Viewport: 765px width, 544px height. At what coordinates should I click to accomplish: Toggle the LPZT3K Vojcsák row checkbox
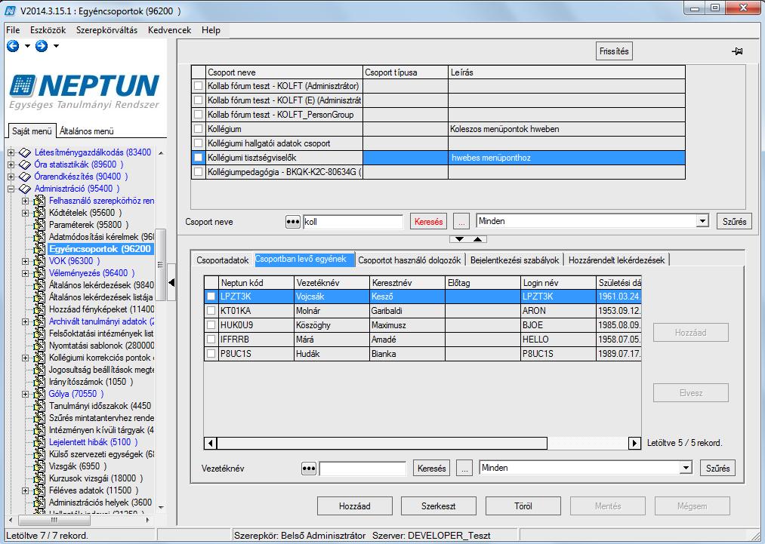point(211,297)
